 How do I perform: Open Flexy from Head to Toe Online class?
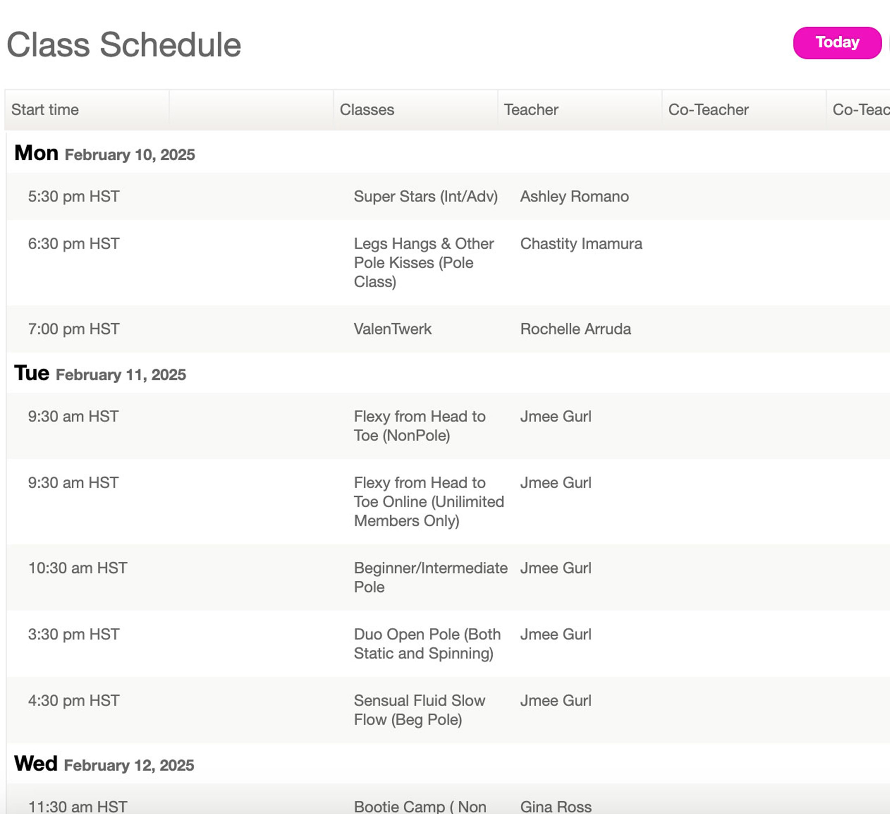pyautogui.click(x=429, y=502)
